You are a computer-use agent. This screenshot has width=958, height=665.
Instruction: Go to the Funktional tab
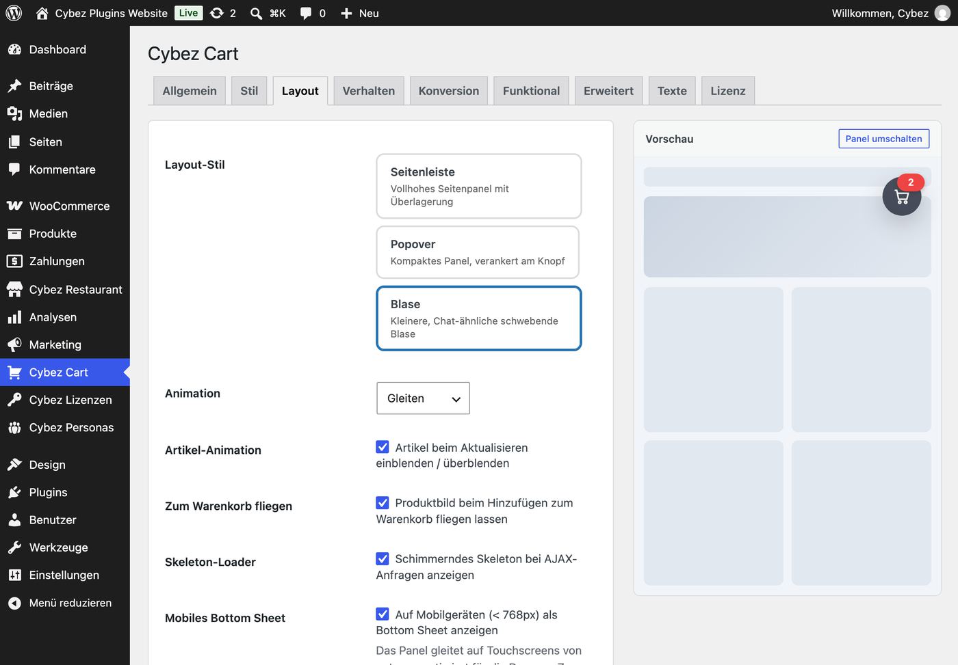point(531,91)
